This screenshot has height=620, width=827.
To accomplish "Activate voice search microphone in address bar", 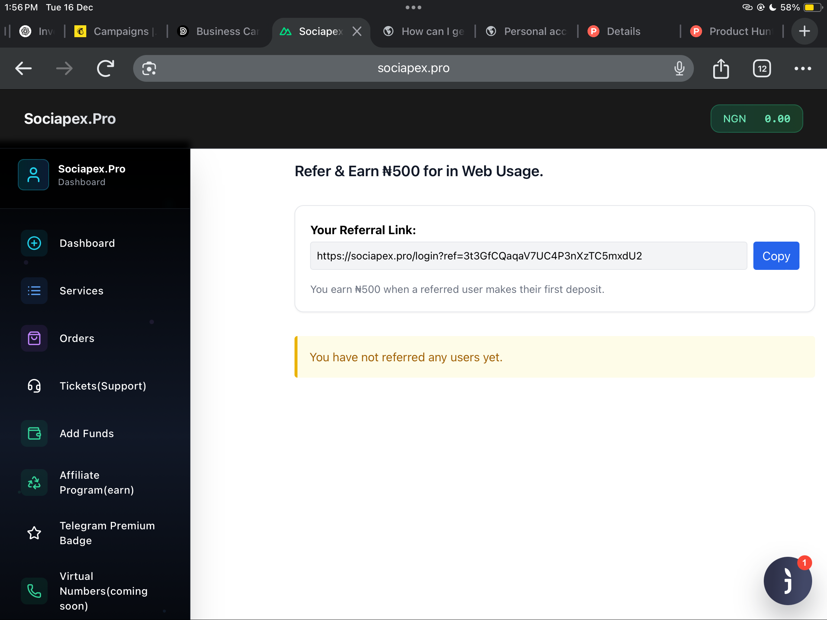I will [679, 68].
